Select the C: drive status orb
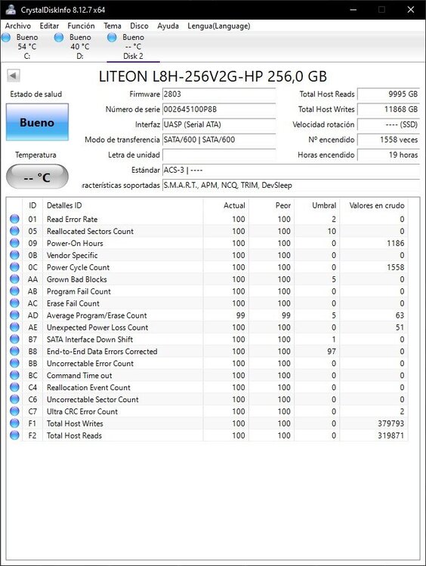 [x=6, y=37]
